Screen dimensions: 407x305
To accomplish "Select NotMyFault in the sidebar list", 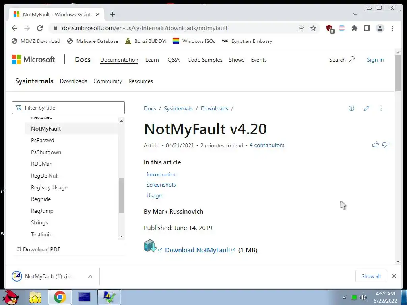I will tap(72, 129).
